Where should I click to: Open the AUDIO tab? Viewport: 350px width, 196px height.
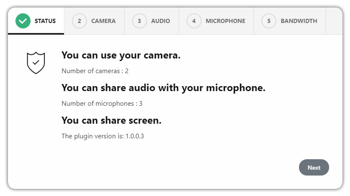click(x=151, y=21)
